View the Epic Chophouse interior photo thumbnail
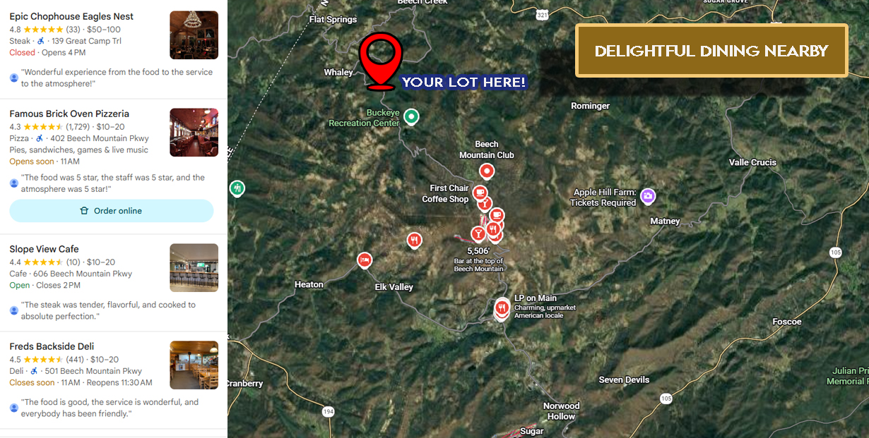Viewport: 869px width, 438px height. click(194, 35)
